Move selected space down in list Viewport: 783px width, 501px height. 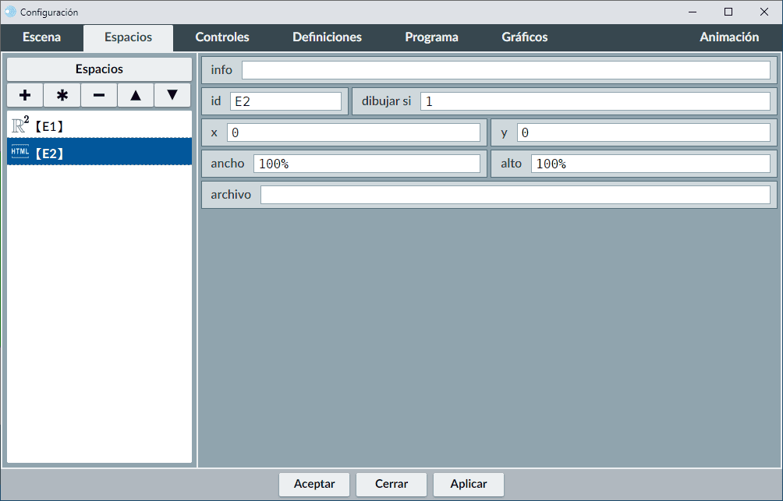[x=172, y=95]
